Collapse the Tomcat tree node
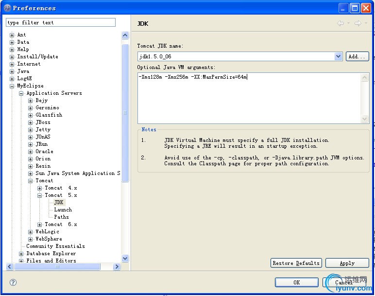Viewport: 375px width, 296px height. (x=31, y=181)
